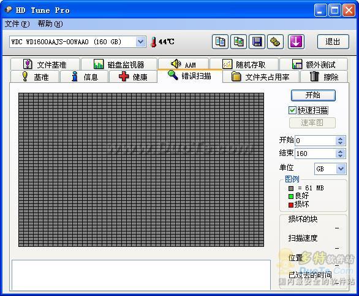The image size is (359, 296).
Task: Open the 帮助(H) menu
Action: coord(50,24)
